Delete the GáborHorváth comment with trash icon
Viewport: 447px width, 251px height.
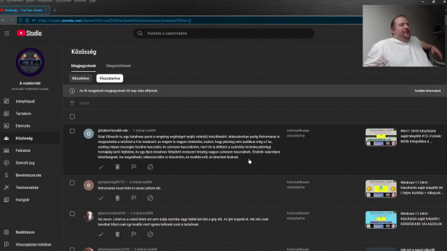(117, 167)
